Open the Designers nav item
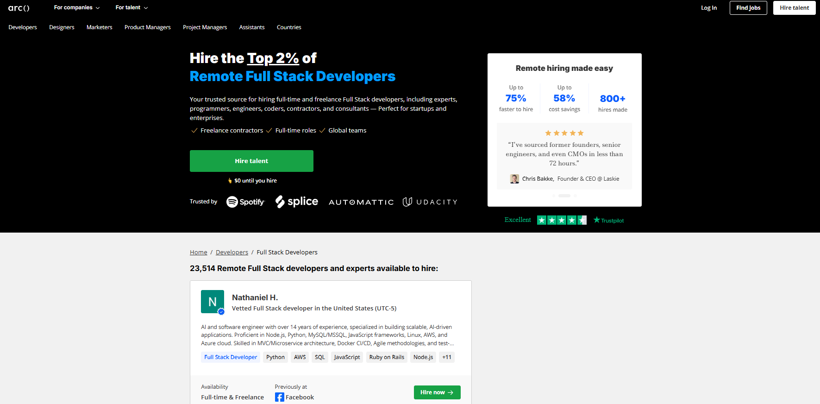Image resolution: width=820 pixels, height=404 pixels. pyautogui.click(x=62, y=27)
